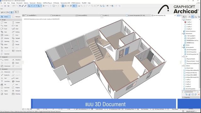Select the Elevation tool
The image size is (201, 113).
click(16, 60)
